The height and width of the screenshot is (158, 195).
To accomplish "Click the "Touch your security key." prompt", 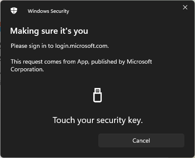I will [x=97, y=120].
